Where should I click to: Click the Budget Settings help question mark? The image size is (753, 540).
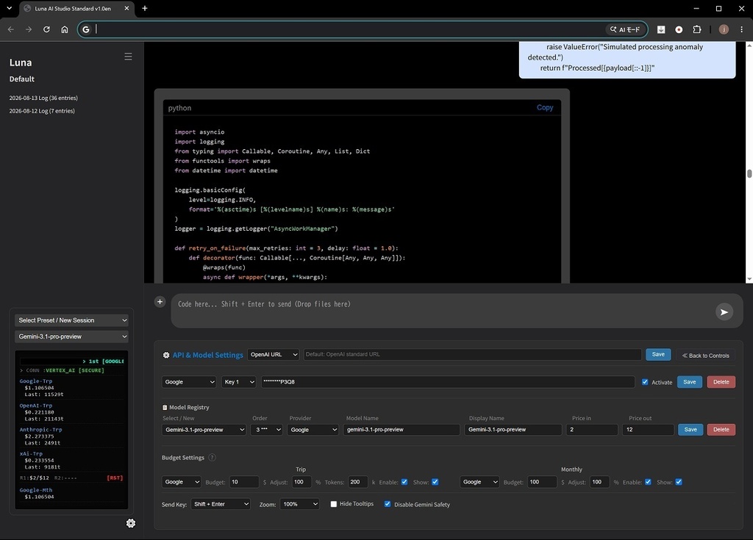click(212, 458)
